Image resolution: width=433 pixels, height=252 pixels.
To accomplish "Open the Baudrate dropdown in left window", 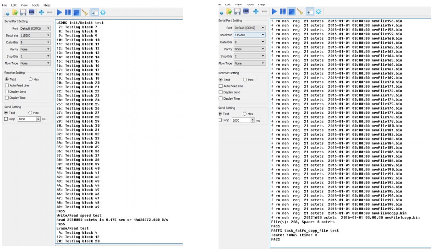I will pos(34,35).
